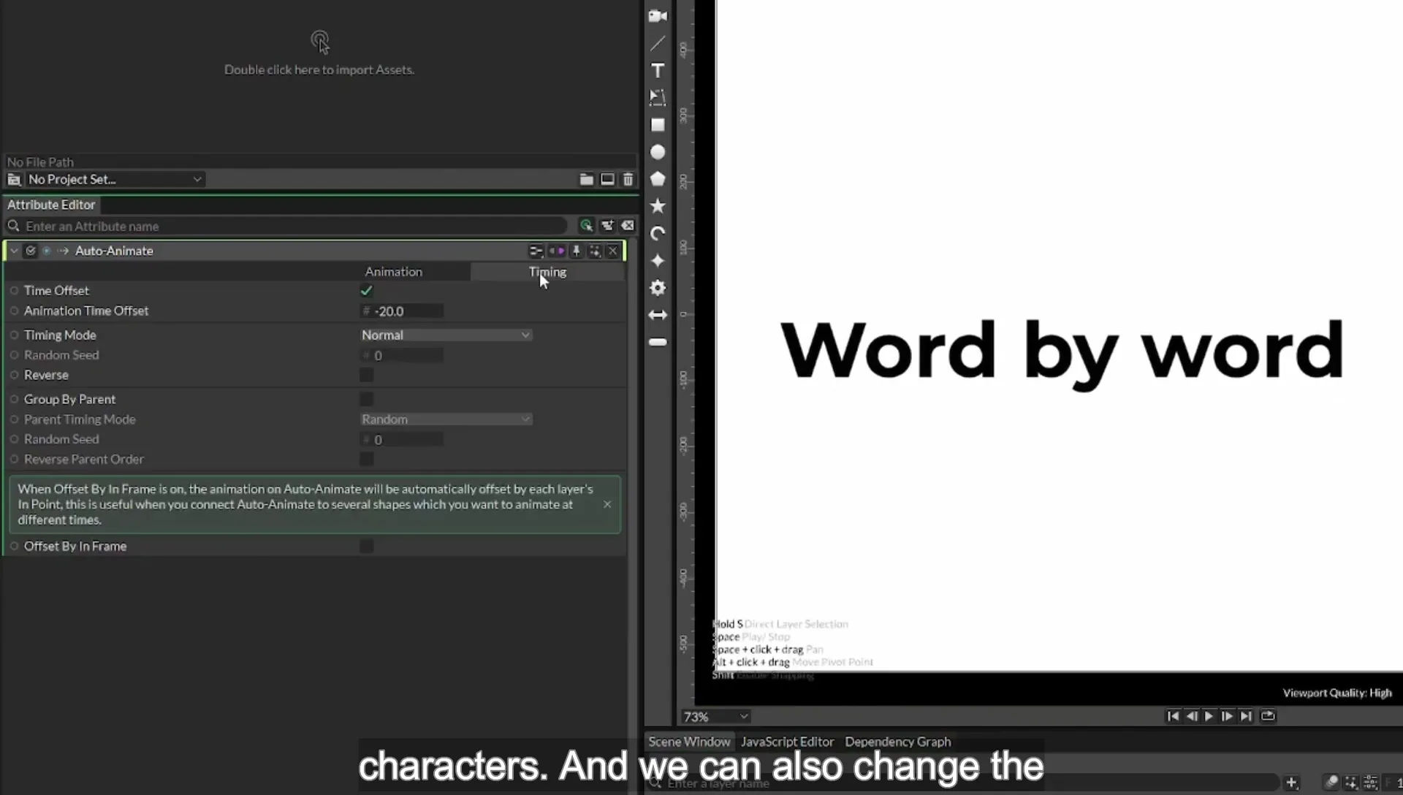
Task: Select the Star shape tool
Action: coord(658,206)
